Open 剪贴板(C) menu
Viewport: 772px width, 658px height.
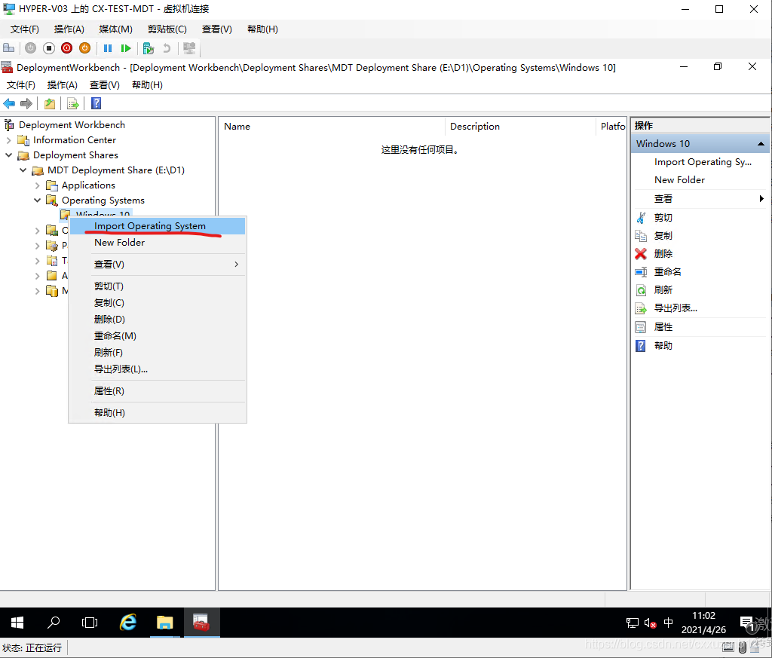[x=167, y=29]
